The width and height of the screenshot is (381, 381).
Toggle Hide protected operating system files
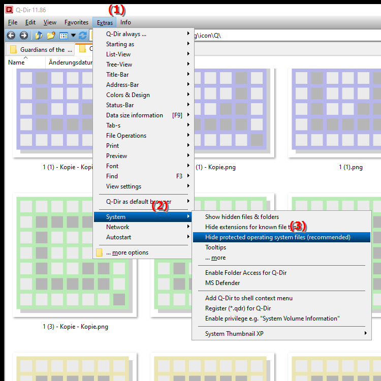[277, 237]
